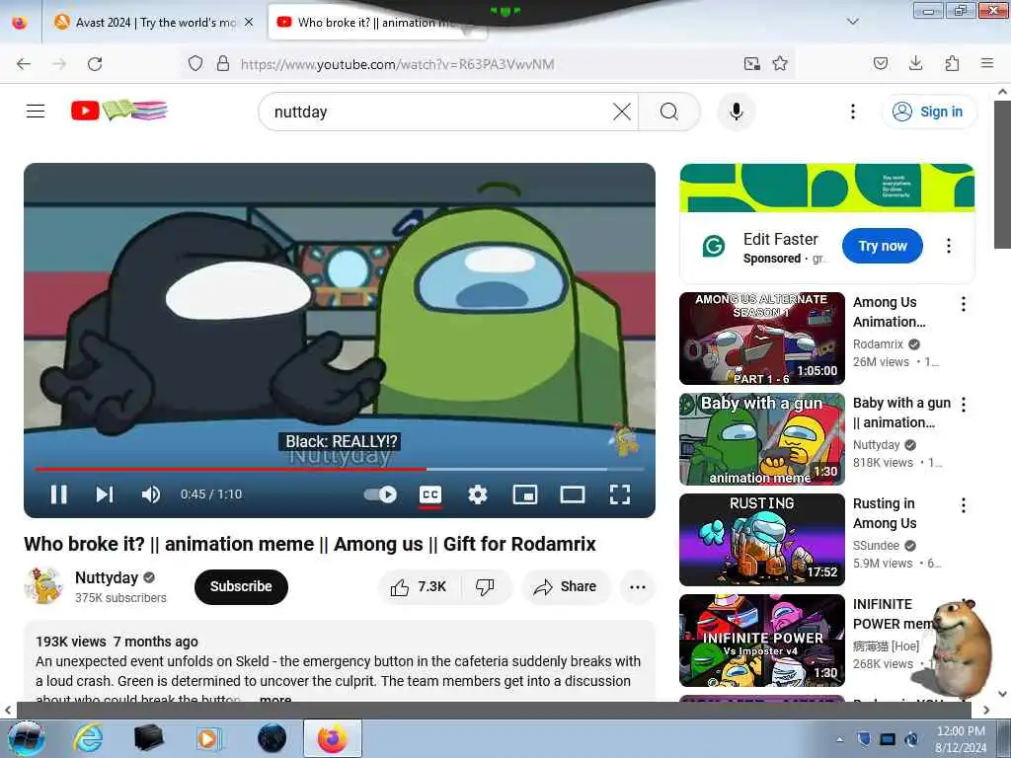
Task: Dislike the video
Action: point(485,586)
